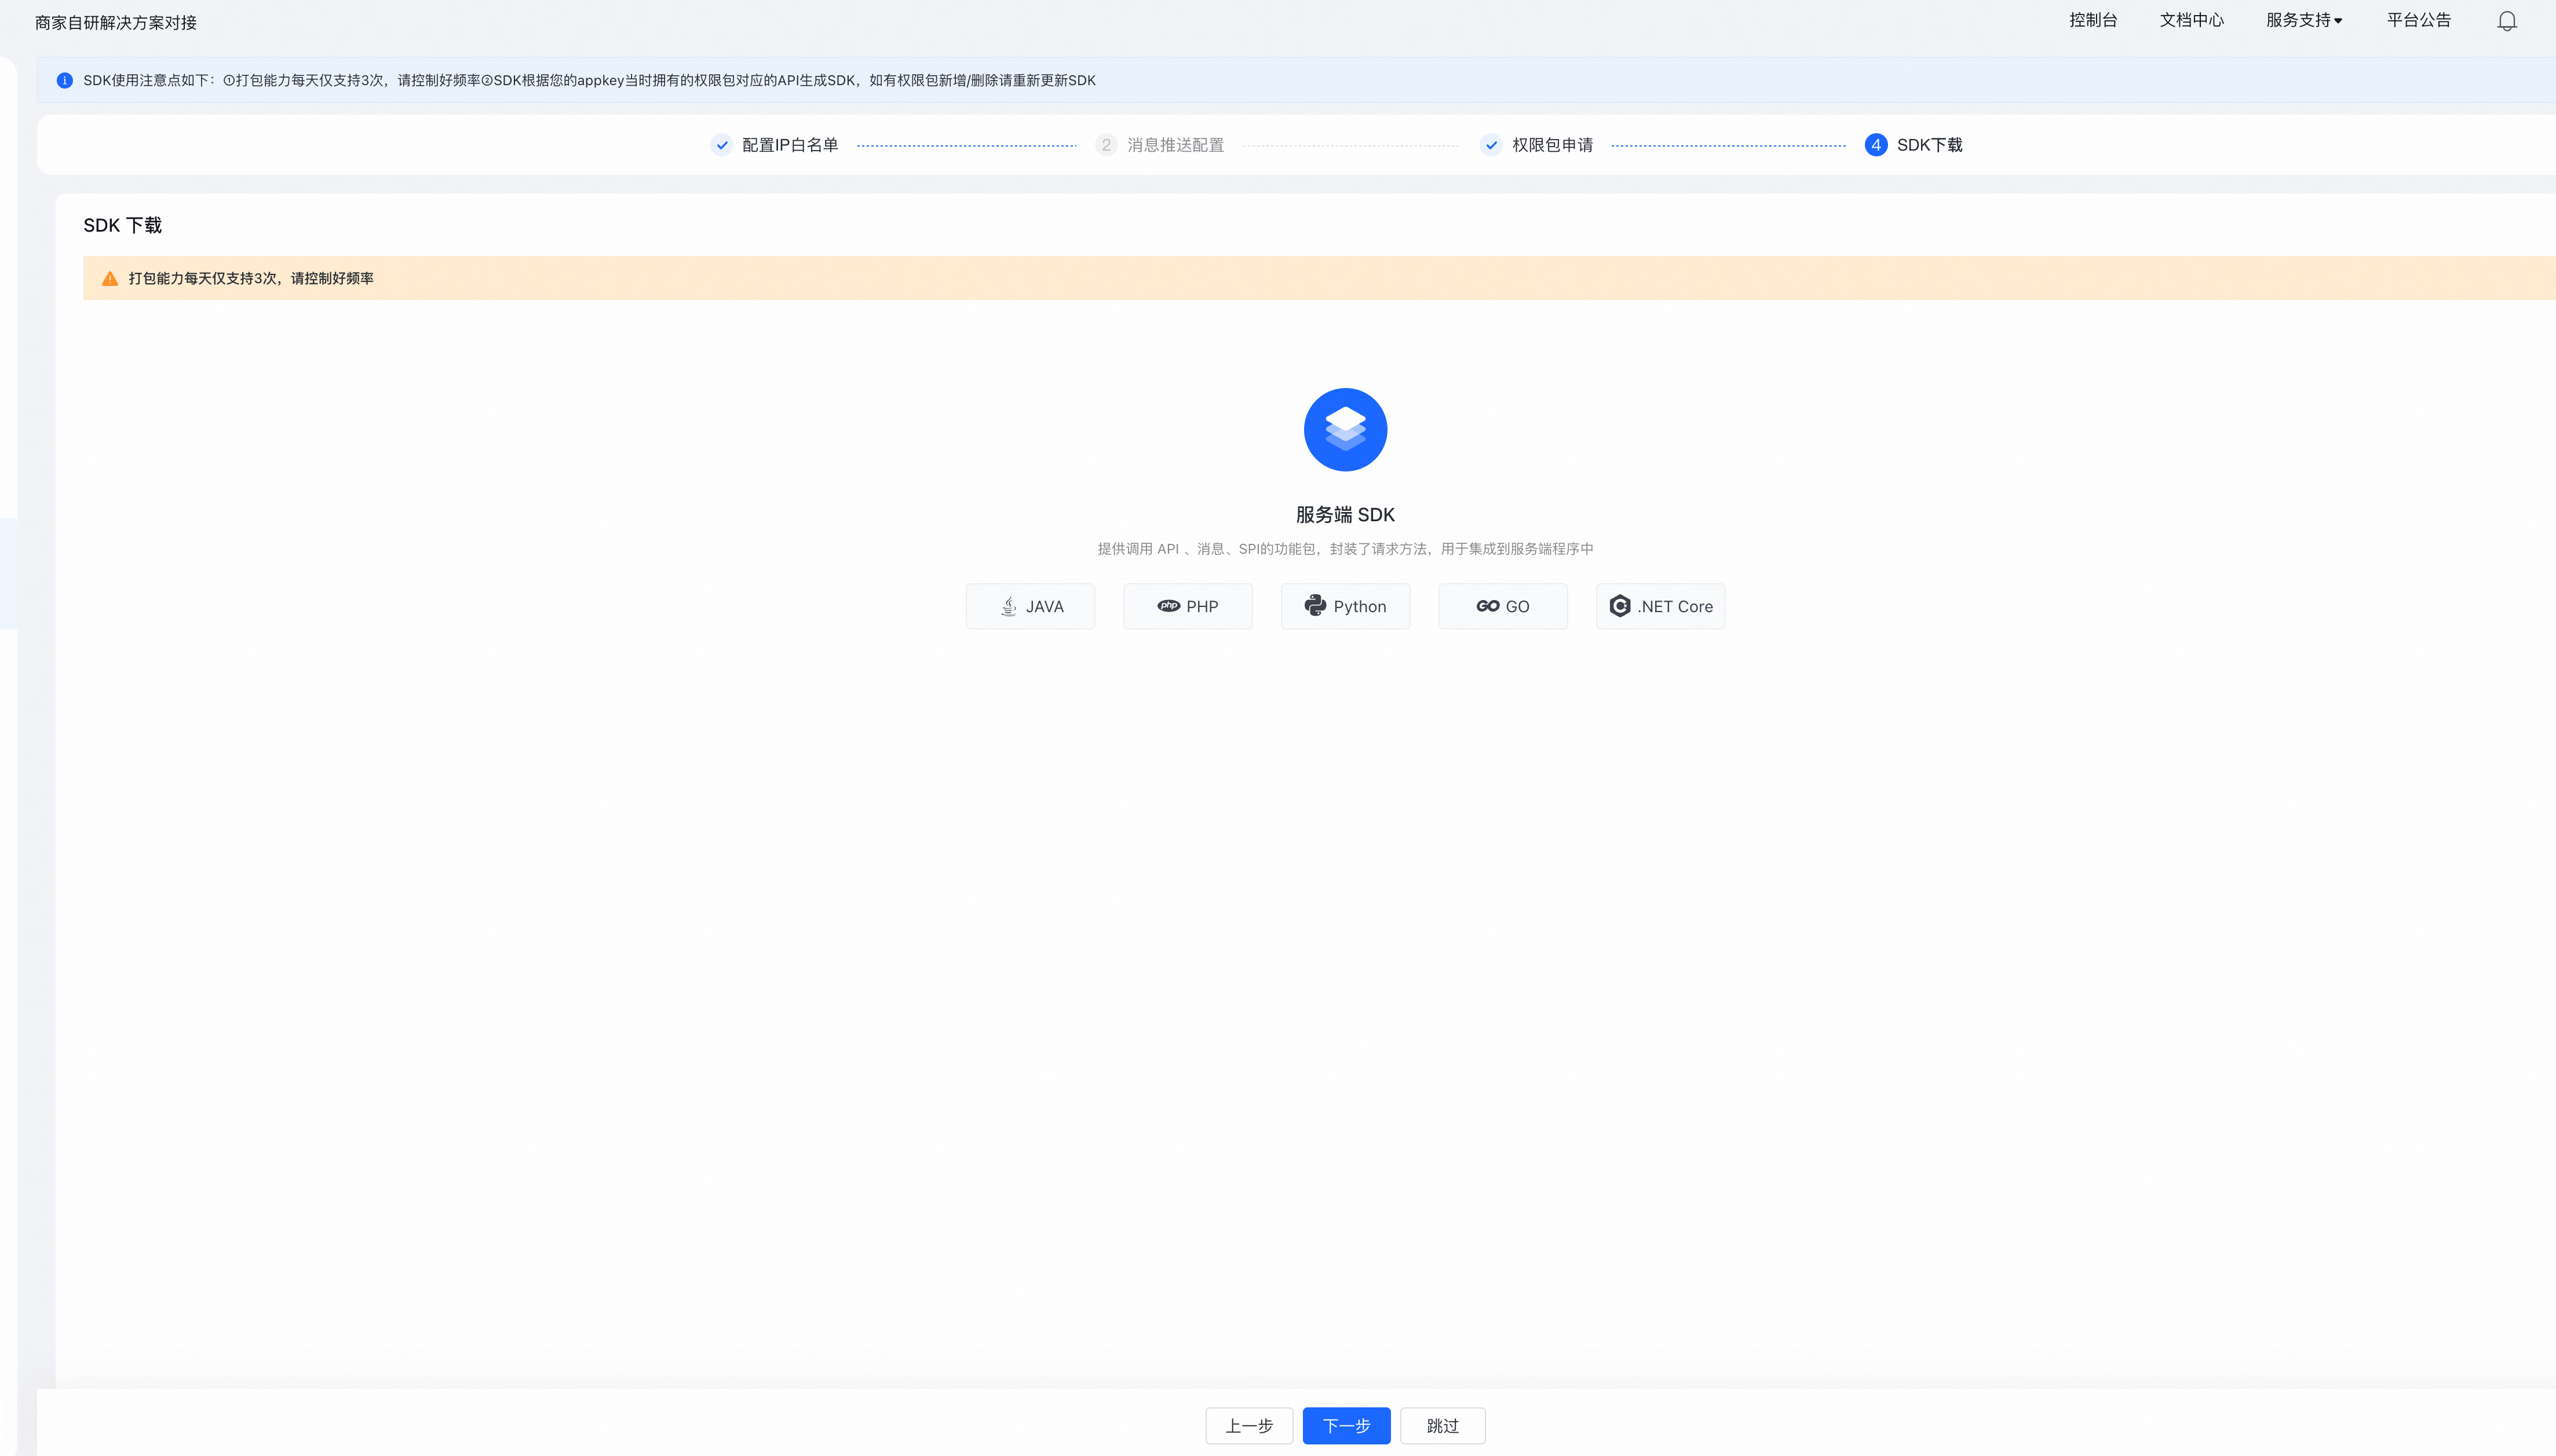2556x1456 pixels.
Task: Open the notification bell icon
Action: point(2506,21)
